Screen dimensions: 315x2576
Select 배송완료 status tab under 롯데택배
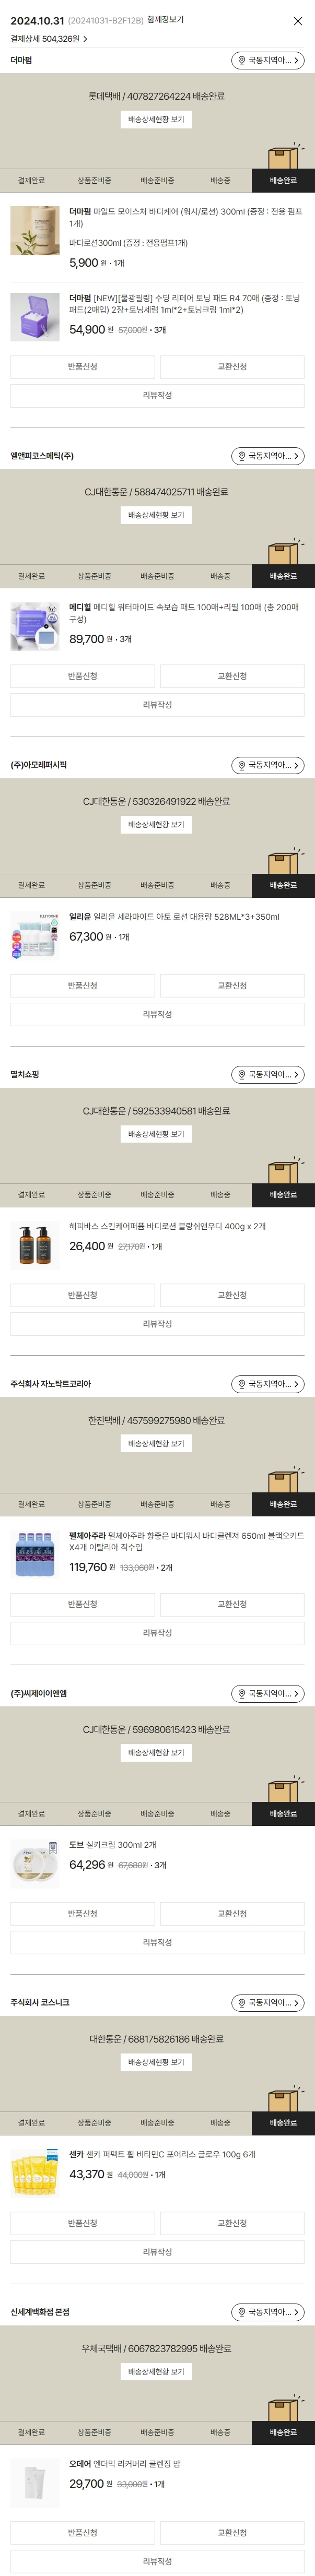coord(283,181)
